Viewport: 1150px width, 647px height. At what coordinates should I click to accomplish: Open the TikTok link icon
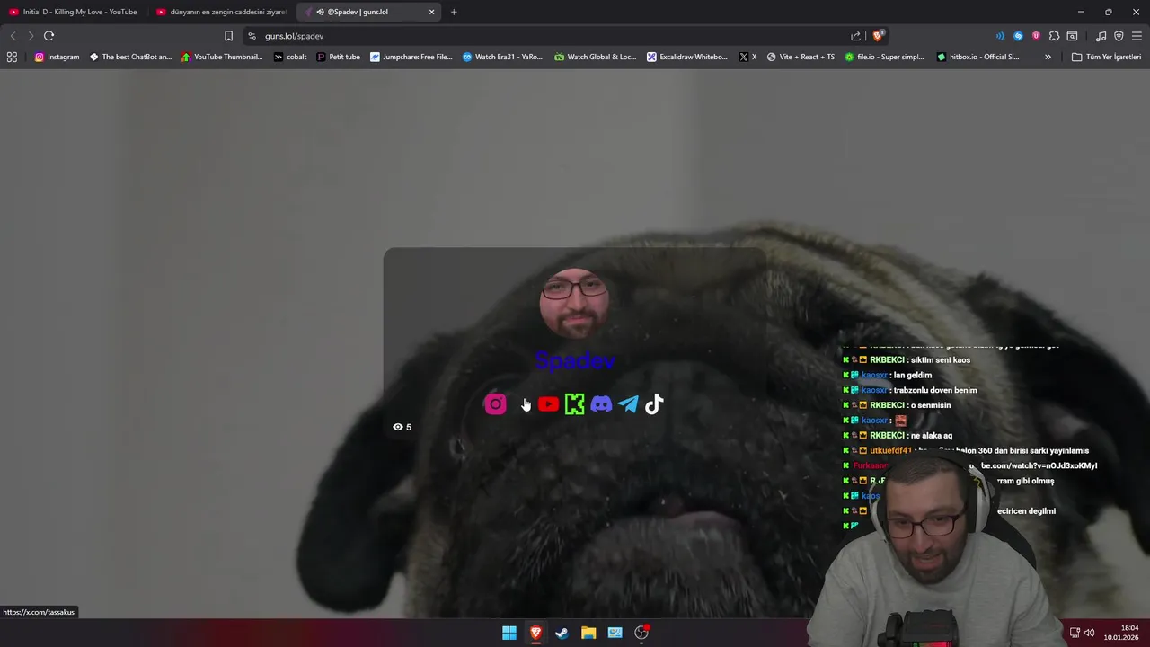coord(654,404)
